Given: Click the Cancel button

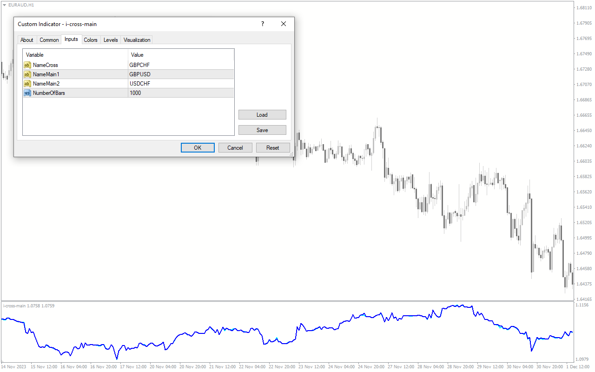Looking at the screenshot, I should [235, 148].
